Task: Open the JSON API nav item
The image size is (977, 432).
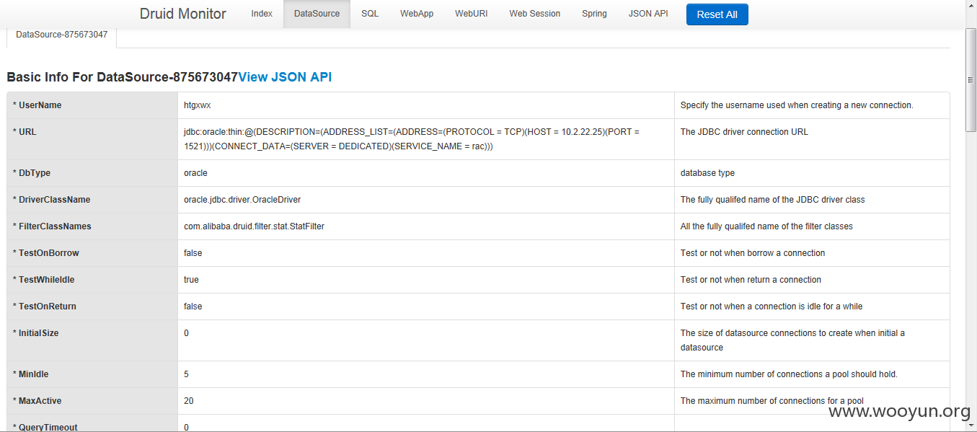Action: [648, 14]
